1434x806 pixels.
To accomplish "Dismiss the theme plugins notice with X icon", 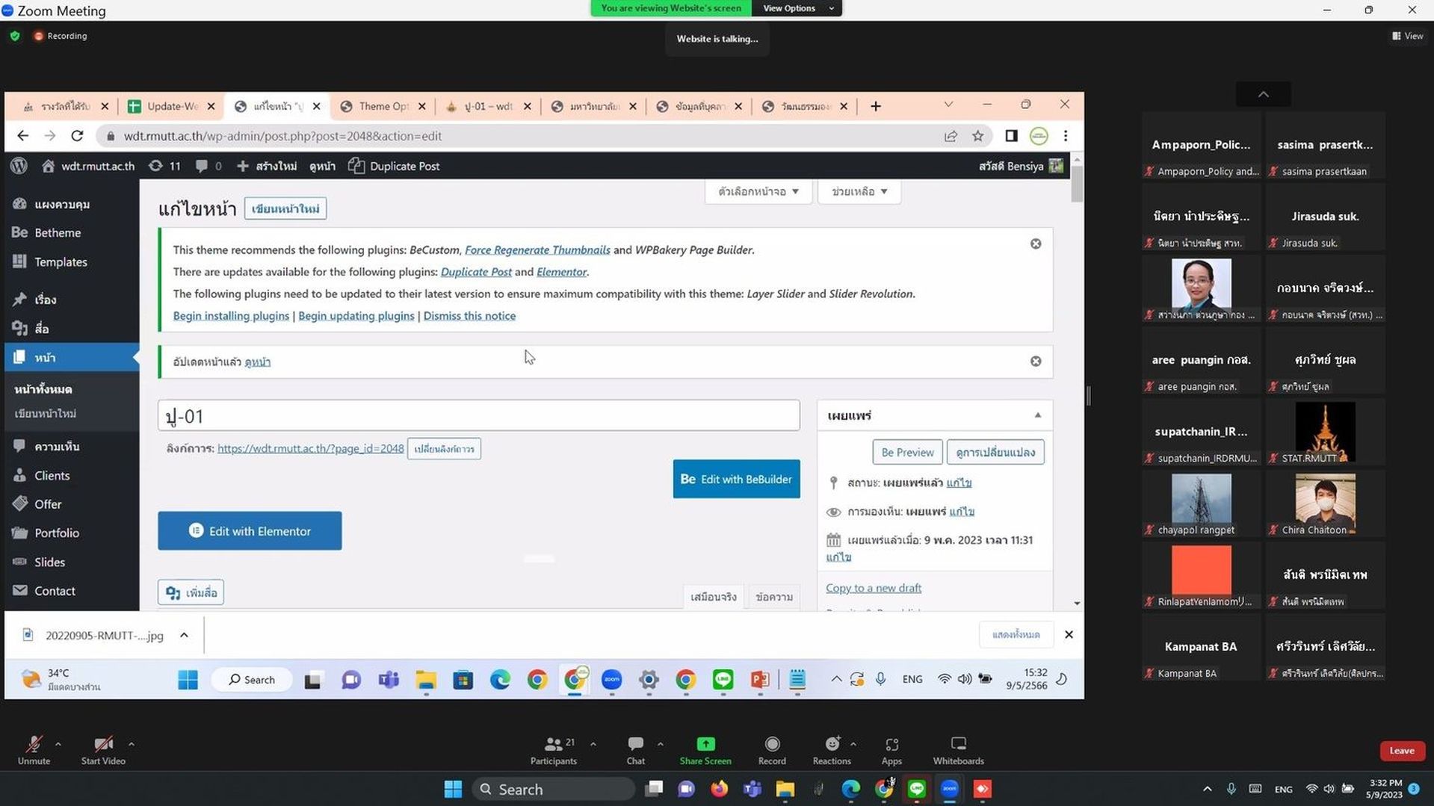I will (1036, 244).
